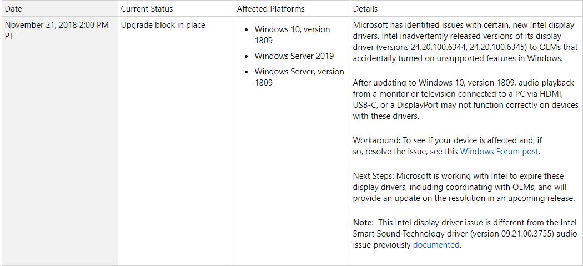
Task: Click the Current Status column header
Action: [x=147, y=8]
